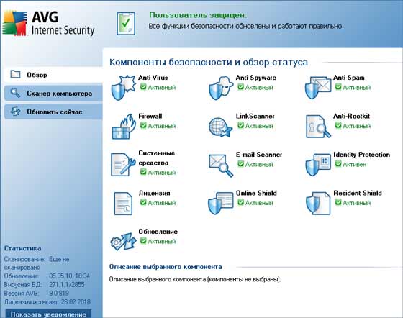Open the E-mail Scanner envelope icon
403x318 pixels.
click(x=221, y=165)
